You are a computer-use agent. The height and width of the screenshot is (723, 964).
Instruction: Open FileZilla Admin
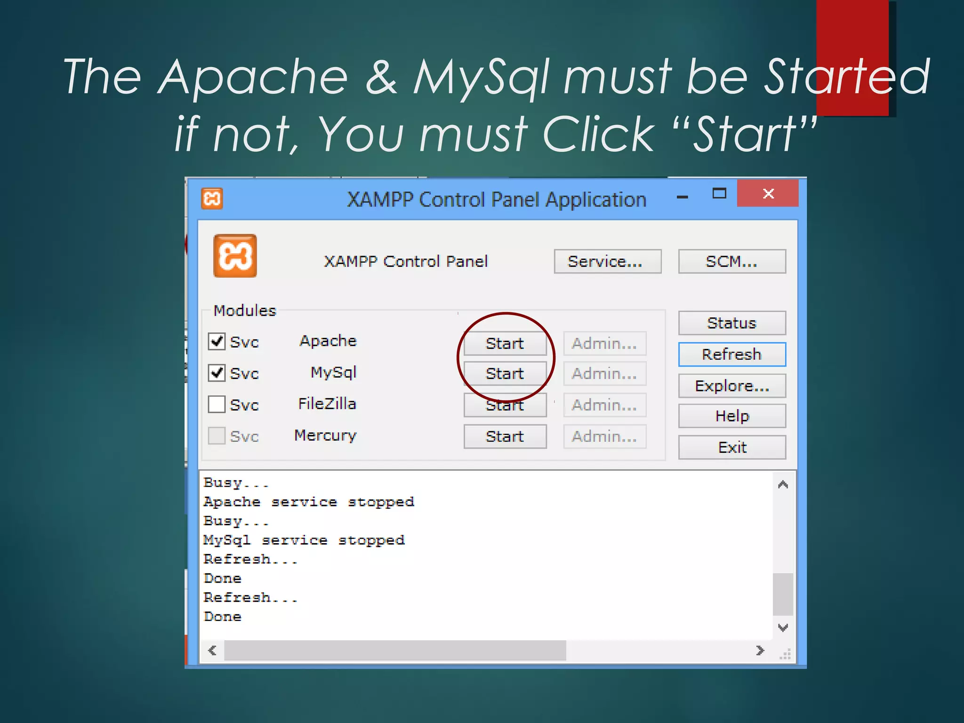point(605,405)
